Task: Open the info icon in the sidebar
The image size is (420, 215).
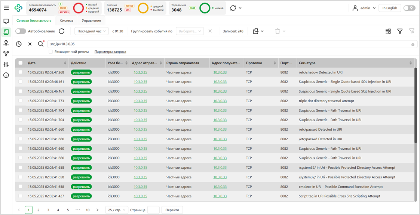Action: (6, 75)
